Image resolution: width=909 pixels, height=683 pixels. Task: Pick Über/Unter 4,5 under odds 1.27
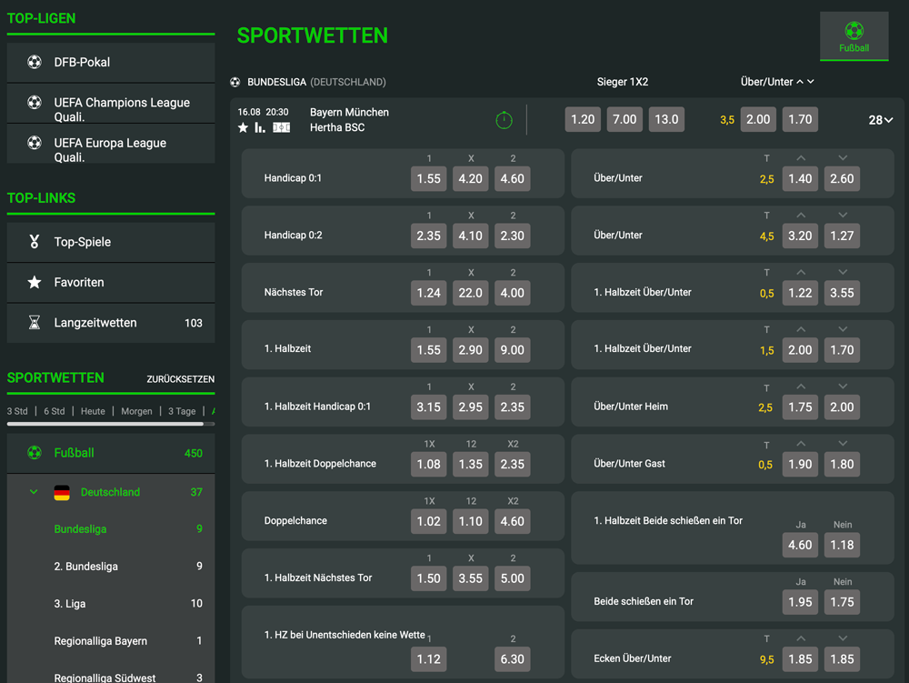(842, 236)
